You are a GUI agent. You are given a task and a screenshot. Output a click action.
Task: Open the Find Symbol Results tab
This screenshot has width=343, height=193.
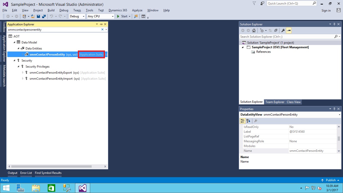pos(48,173)
